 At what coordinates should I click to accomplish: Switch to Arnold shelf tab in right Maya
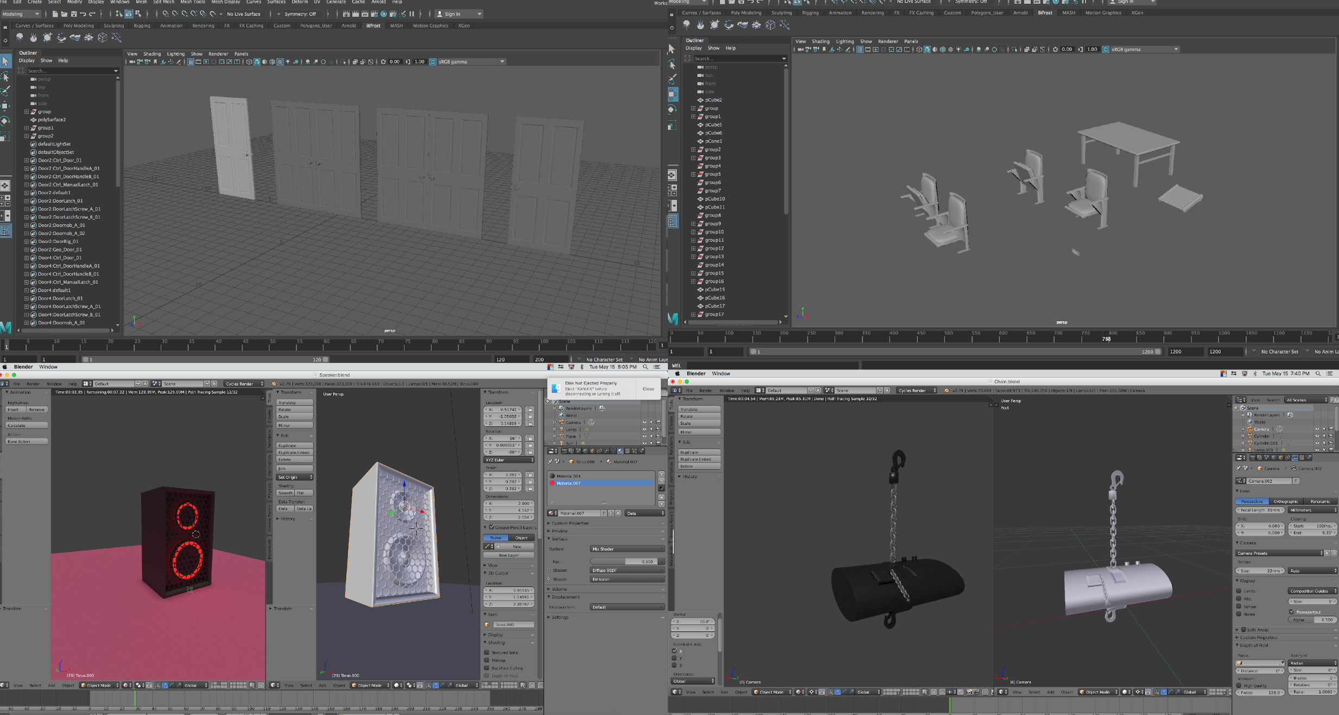(1021, 12)
